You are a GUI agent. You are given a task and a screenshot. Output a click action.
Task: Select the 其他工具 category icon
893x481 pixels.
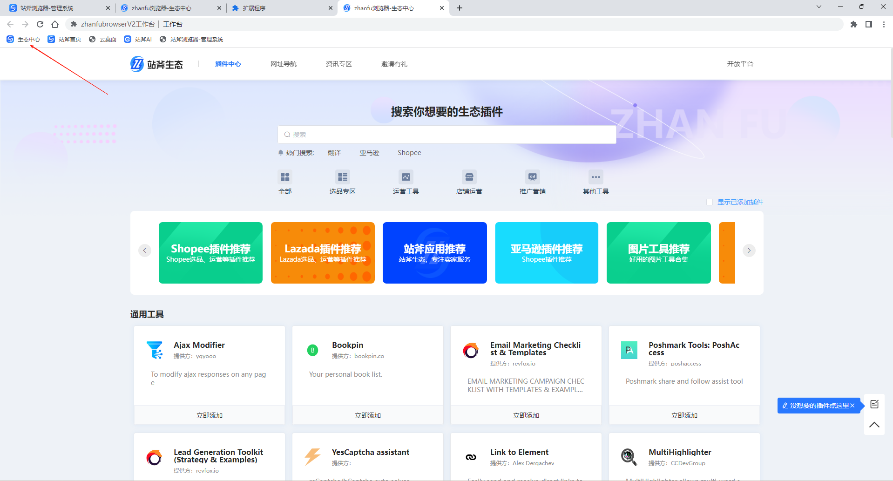tap(596, 177)
